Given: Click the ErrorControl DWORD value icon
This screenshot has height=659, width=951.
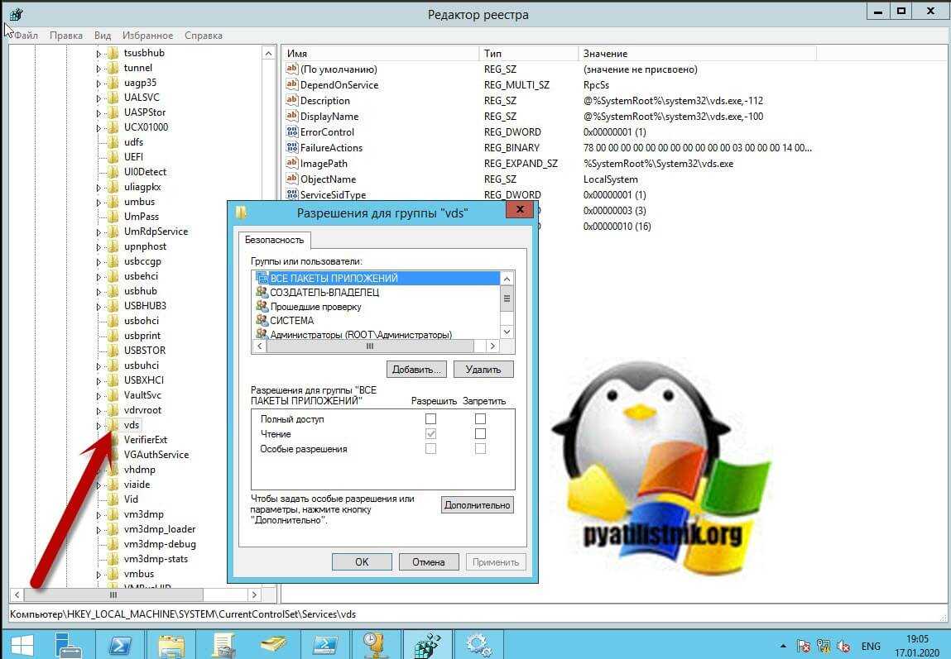Looking at the screenshot, I should 291,132.
